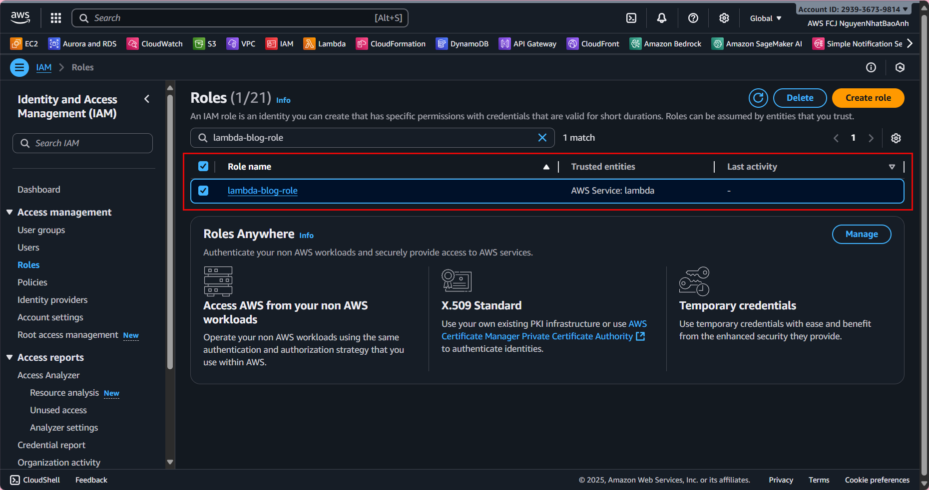Collapse the Access management section
Image resolution: width=929 pixels, height=490 pixels.
pos(9,212)
